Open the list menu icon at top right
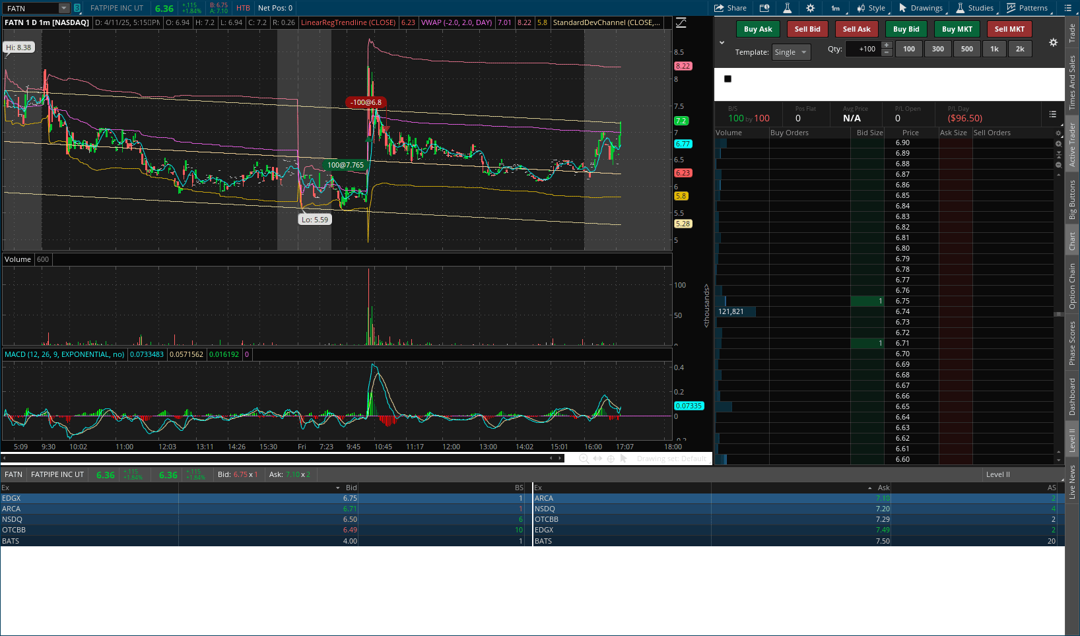The height and width of the screenshot is (636, 1080). (x=1068, y=8)
